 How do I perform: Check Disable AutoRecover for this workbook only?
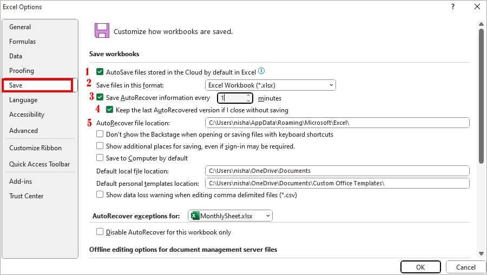pyautogui.click(x=100, y=232)
